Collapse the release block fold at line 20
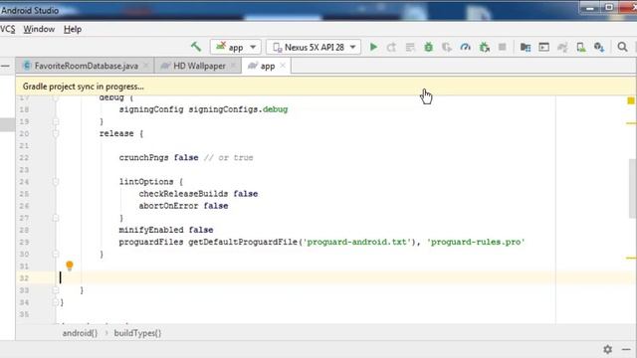Image resolution: width=637 pixels, height=358 pixels. point(56,133)
